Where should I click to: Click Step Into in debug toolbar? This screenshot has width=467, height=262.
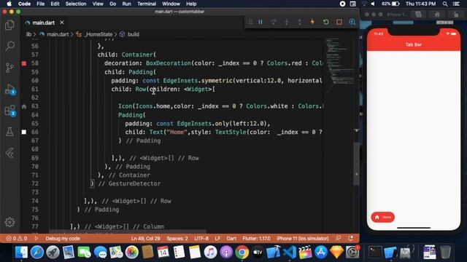(x=287, y=22)
